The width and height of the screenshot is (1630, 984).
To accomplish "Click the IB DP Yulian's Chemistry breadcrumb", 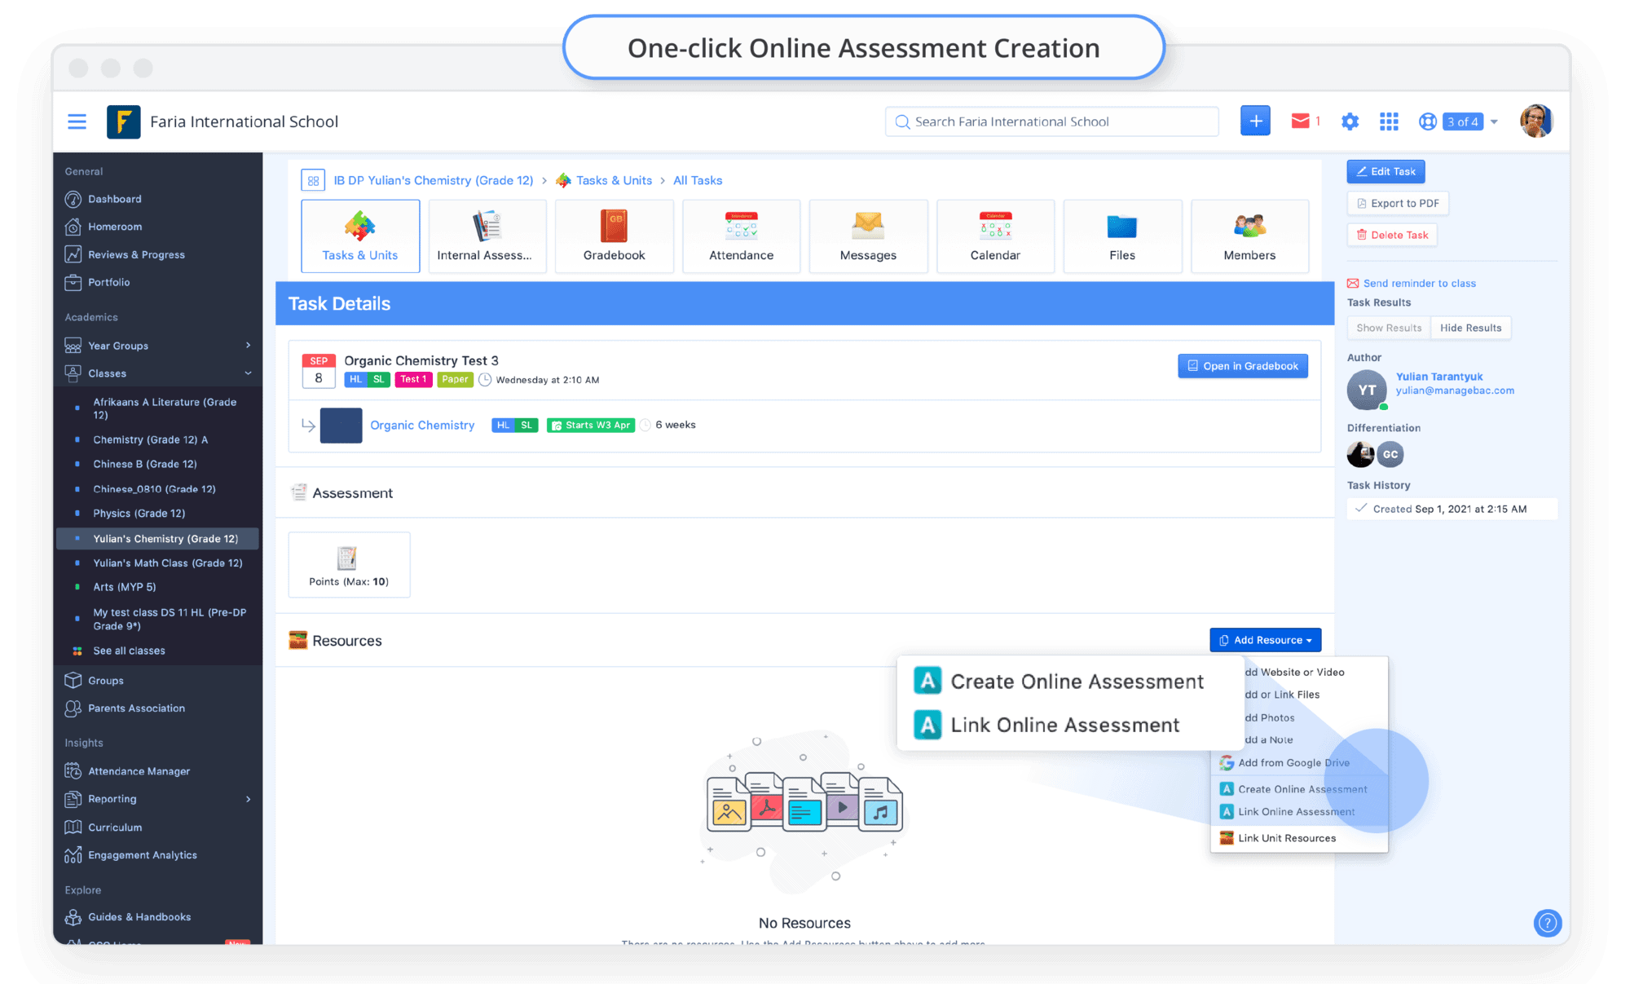I will [433, 180].
